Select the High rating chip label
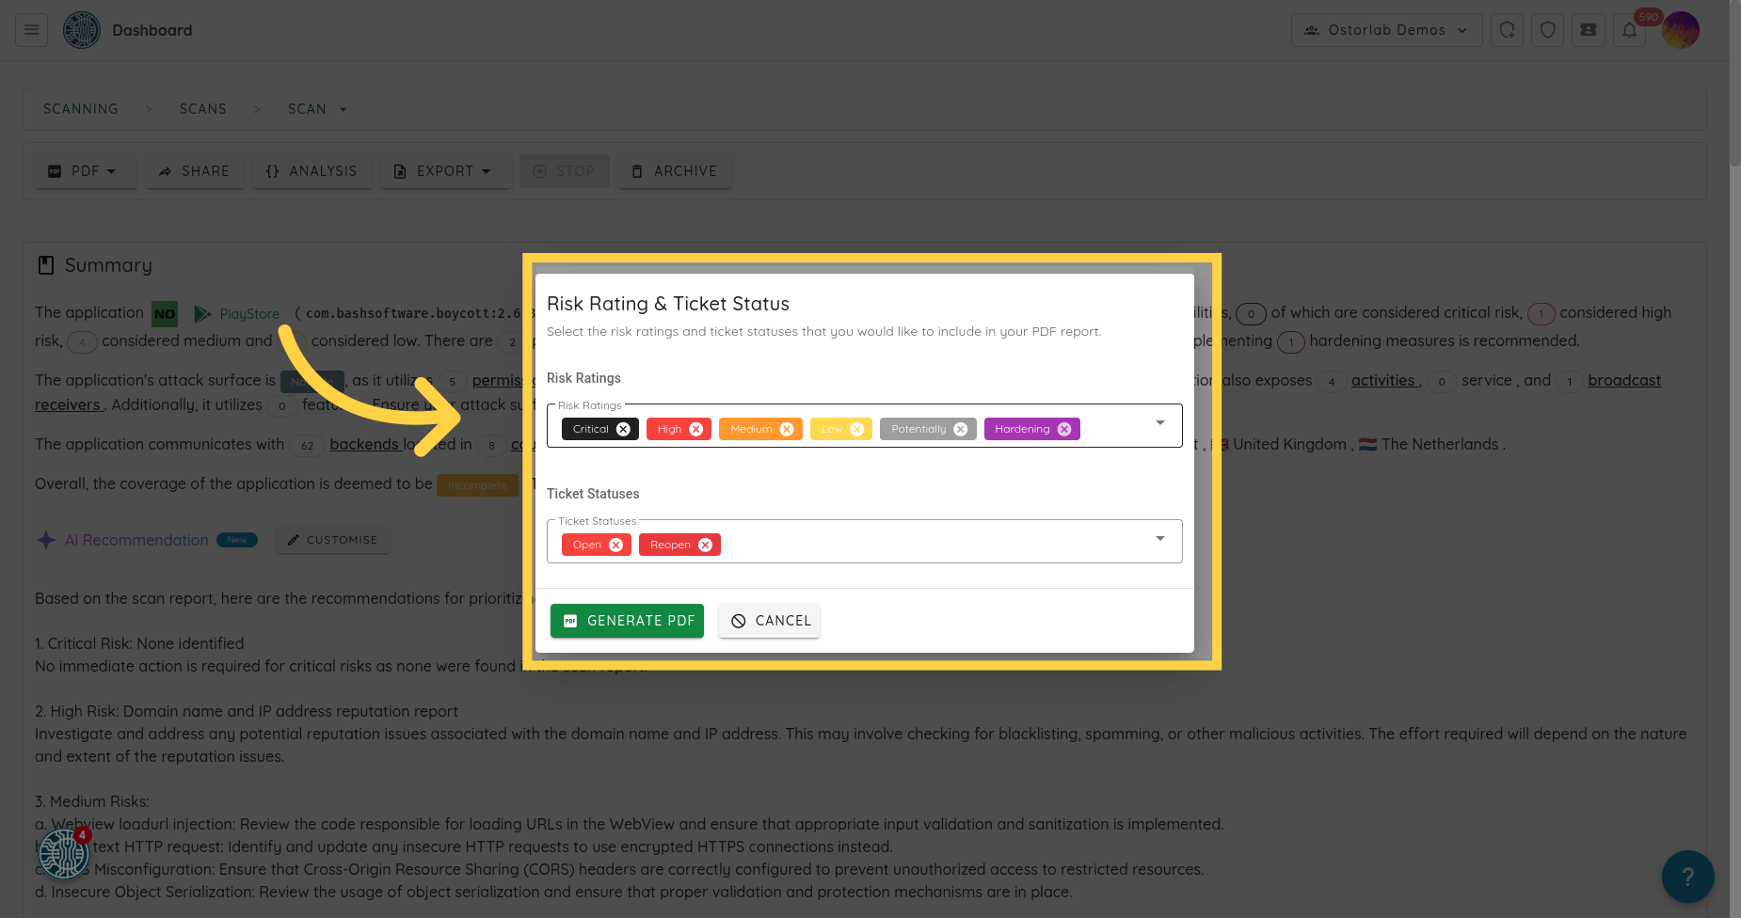The height and width of the screenshot is (918, 1741). pyautogui.click(x=669, y=429)
